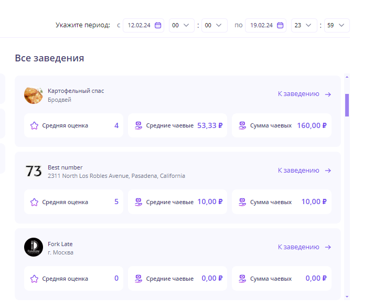Click the 73 Best number logo
Screen dimensions: 384x308
coord(34,171)
